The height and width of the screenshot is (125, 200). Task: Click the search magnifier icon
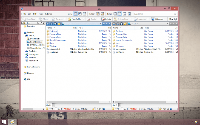(x=175, y=14)
